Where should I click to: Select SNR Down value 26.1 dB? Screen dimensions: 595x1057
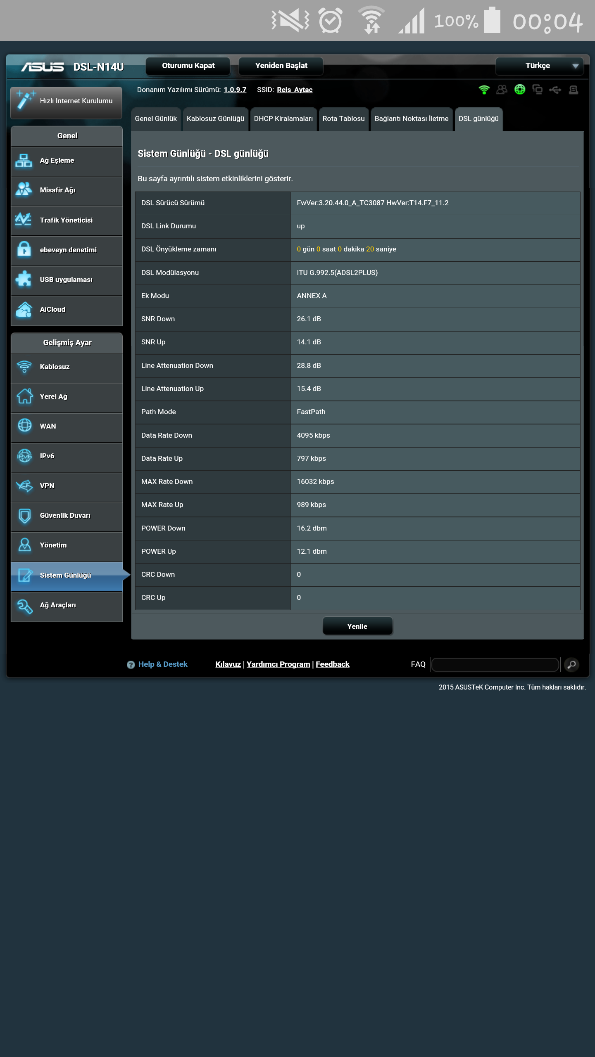309,319
